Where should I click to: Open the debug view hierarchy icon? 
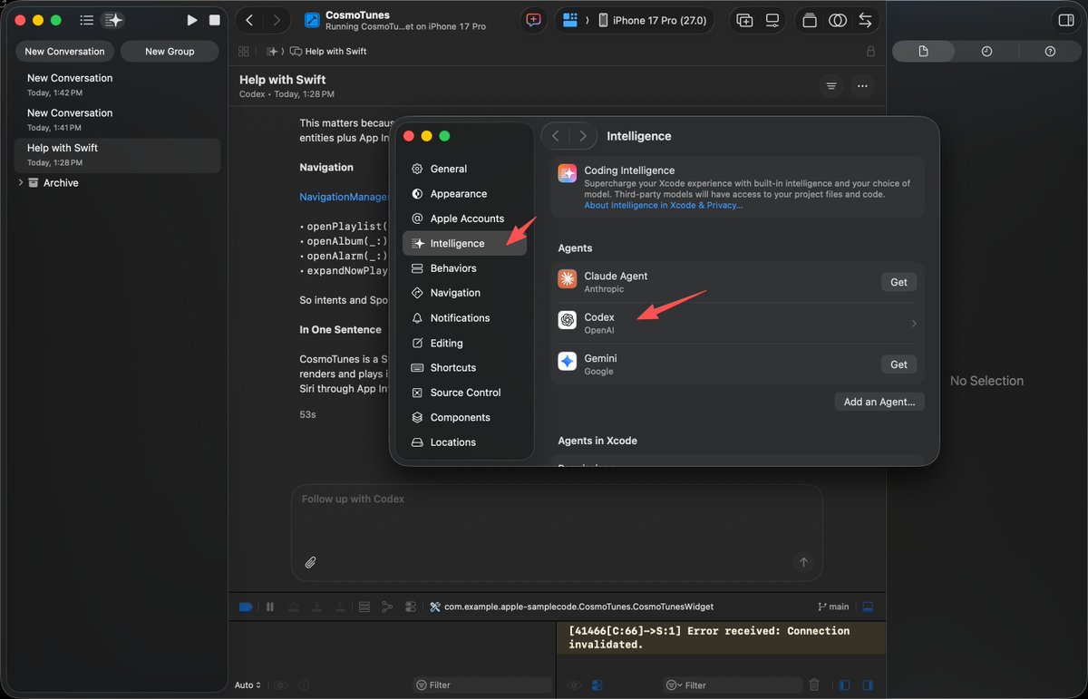tap(364, 607)
